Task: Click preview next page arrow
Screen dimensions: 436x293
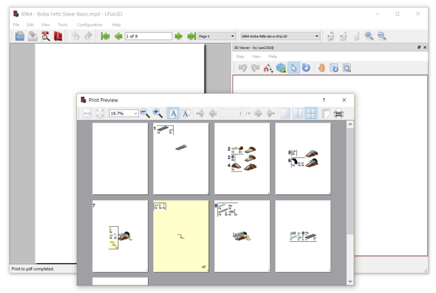Action: (x=258, y=113)
